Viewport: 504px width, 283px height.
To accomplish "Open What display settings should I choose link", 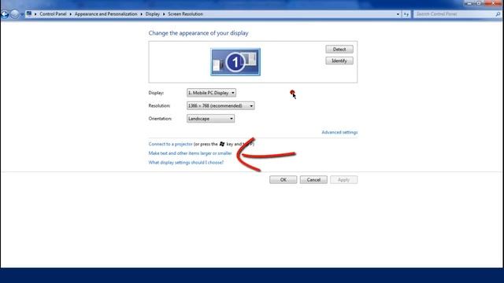I will tap(186, 163).
